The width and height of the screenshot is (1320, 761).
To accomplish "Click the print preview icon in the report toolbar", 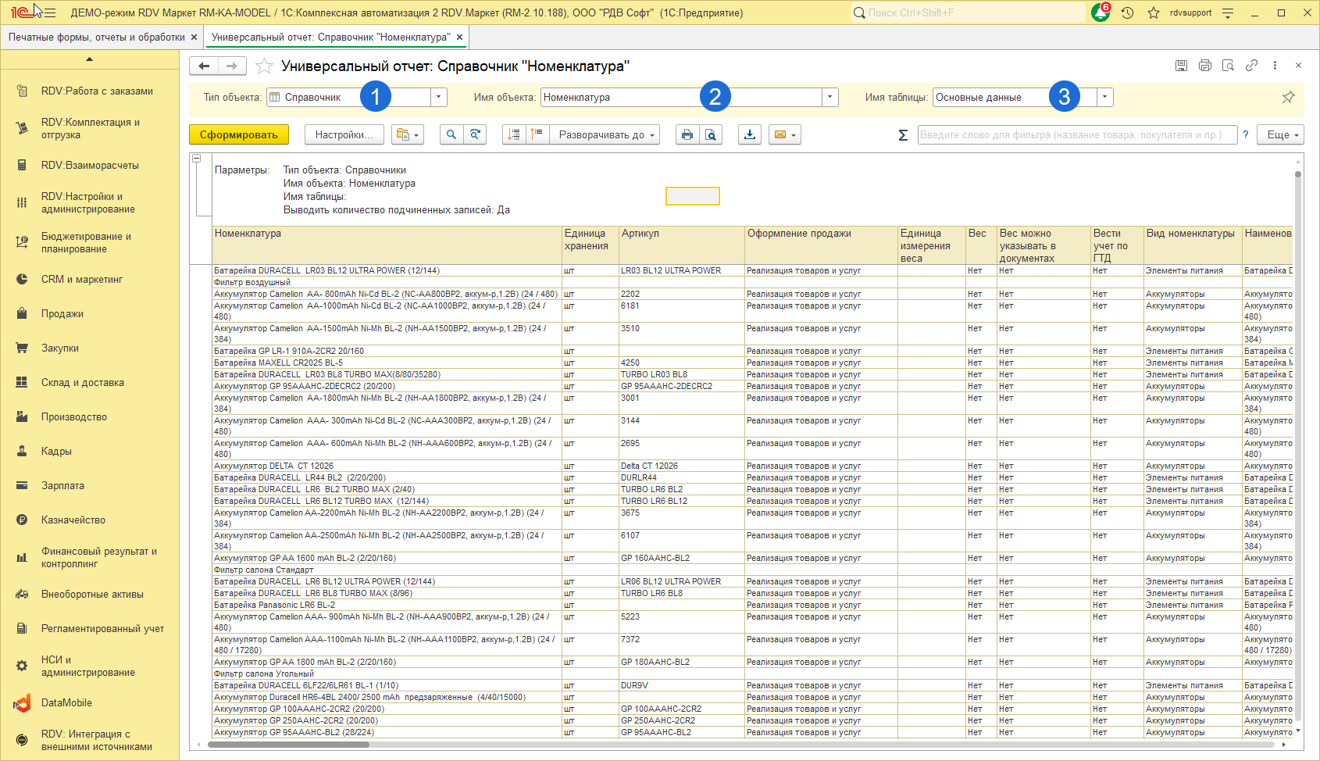I will [x=711, y=134].
